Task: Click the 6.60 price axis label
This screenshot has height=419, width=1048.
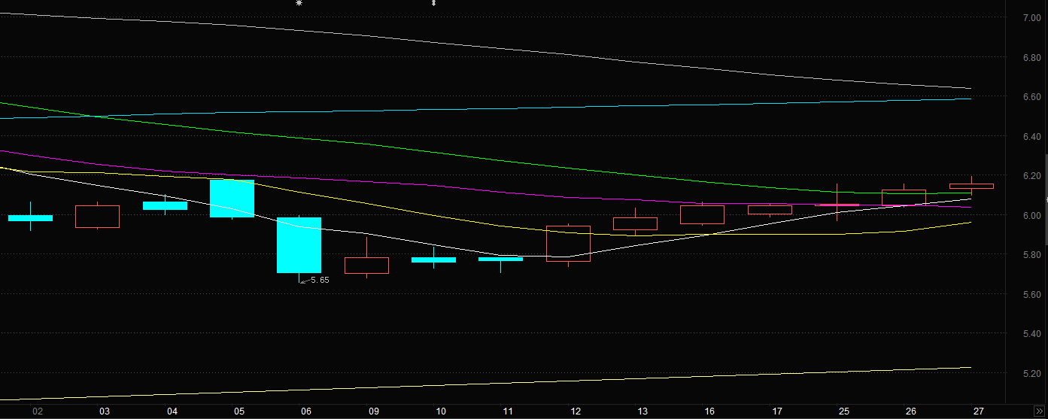Action: pyautogui.click(x=1031, y=97)
